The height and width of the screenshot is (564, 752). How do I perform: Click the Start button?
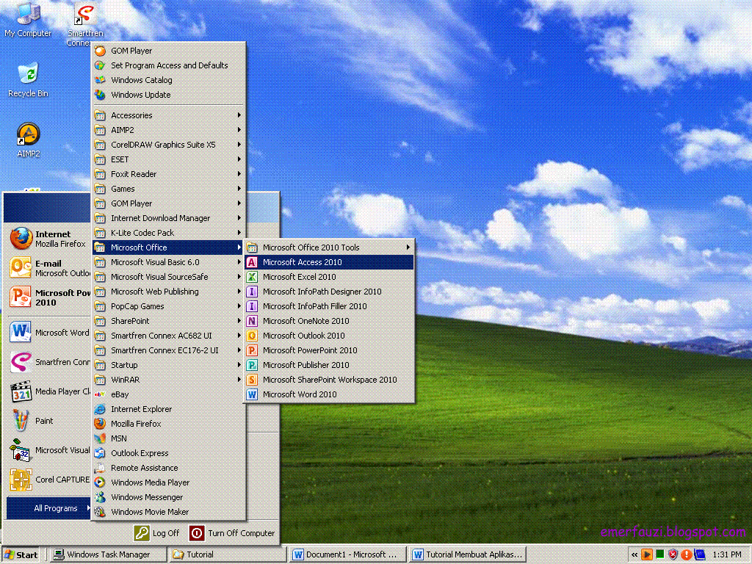coord(21,555)
